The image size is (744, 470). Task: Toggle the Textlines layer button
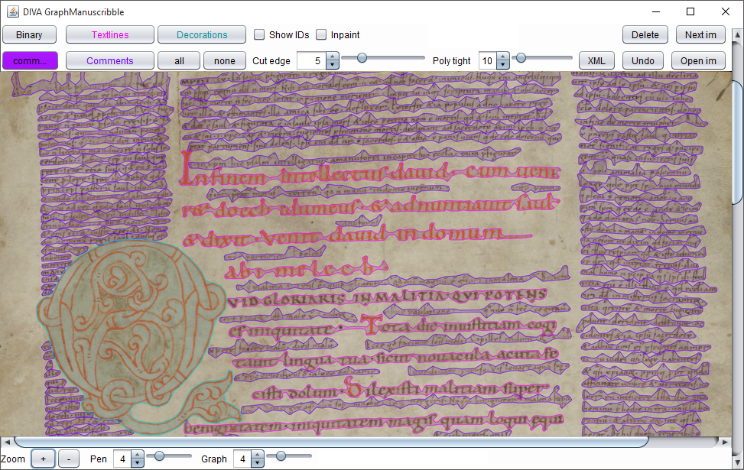pyautogui.click(x=109, y=34)
